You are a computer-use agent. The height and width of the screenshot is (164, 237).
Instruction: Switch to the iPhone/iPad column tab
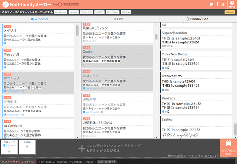197,19
